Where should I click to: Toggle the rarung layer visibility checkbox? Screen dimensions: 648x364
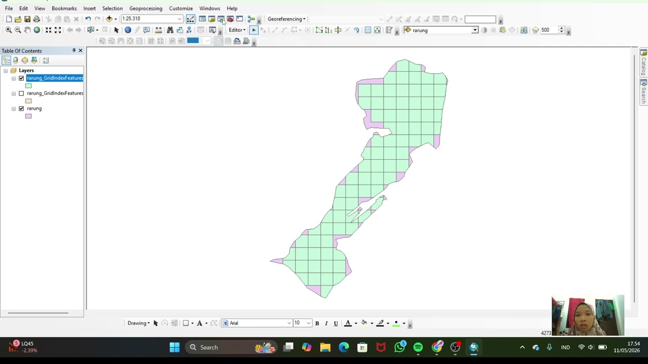click(21, 109)
